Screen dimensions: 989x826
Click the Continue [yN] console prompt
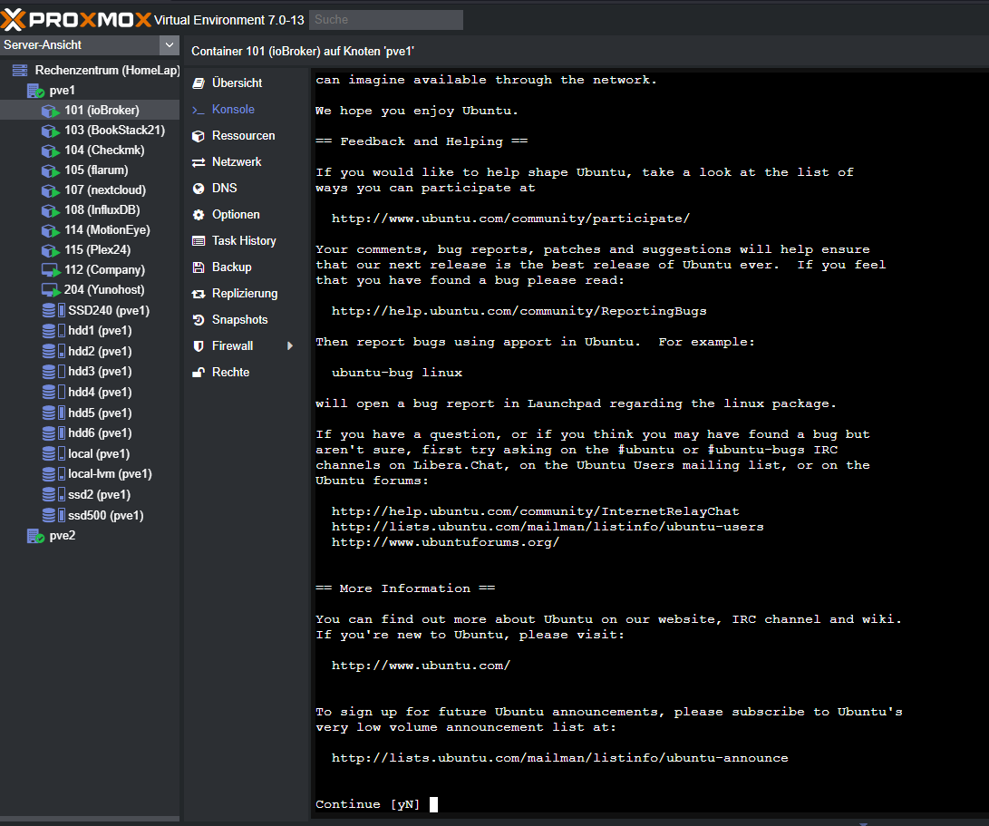[x=367, y=804]
